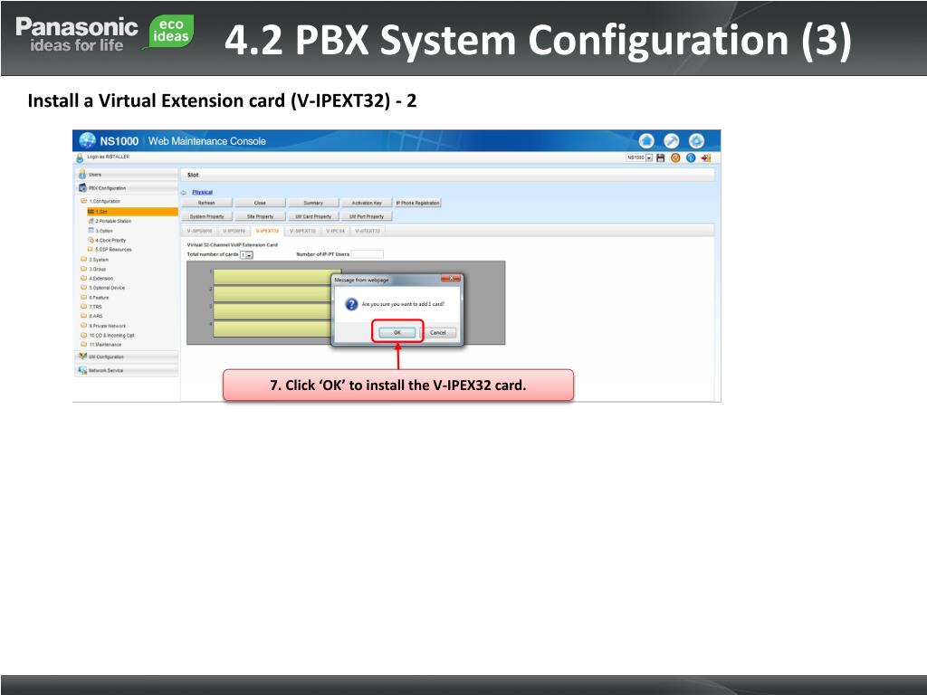Select 4.Clock Priority in the tree
Screen dimensions: 927x695
pyautogui.click(x=110, y=240)
